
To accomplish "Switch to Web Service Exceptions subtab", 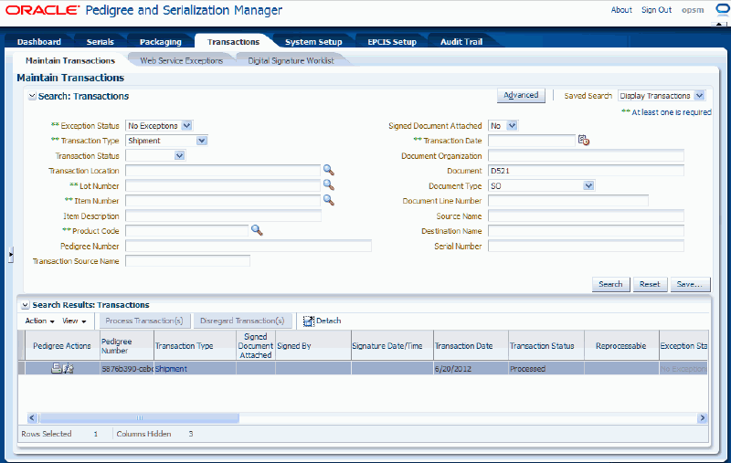I will (x=181, y=60).
